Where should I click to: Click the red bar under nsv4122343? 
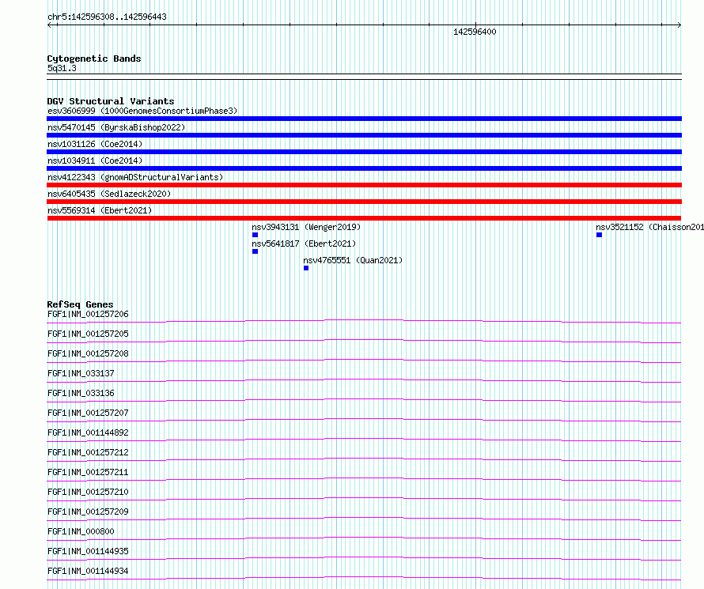pos(364,185)
